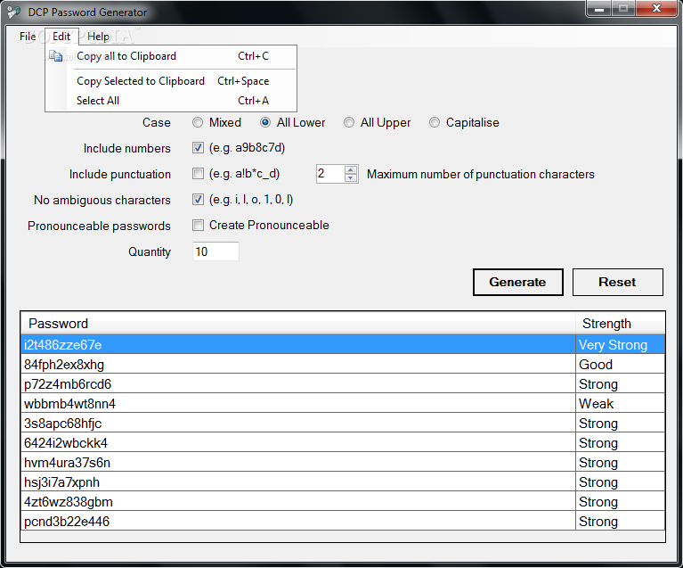
Task: Select password row i2t486zze67e
Action: (298, 345)
